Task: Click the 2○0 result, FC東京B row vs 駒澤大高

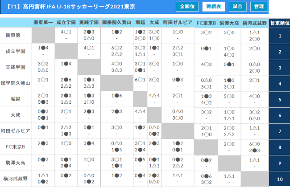Action: (x=229, y=144)
